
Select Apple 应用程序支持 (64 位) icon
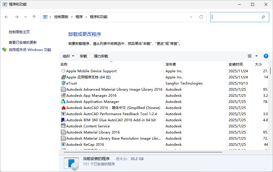coord(63,77)
